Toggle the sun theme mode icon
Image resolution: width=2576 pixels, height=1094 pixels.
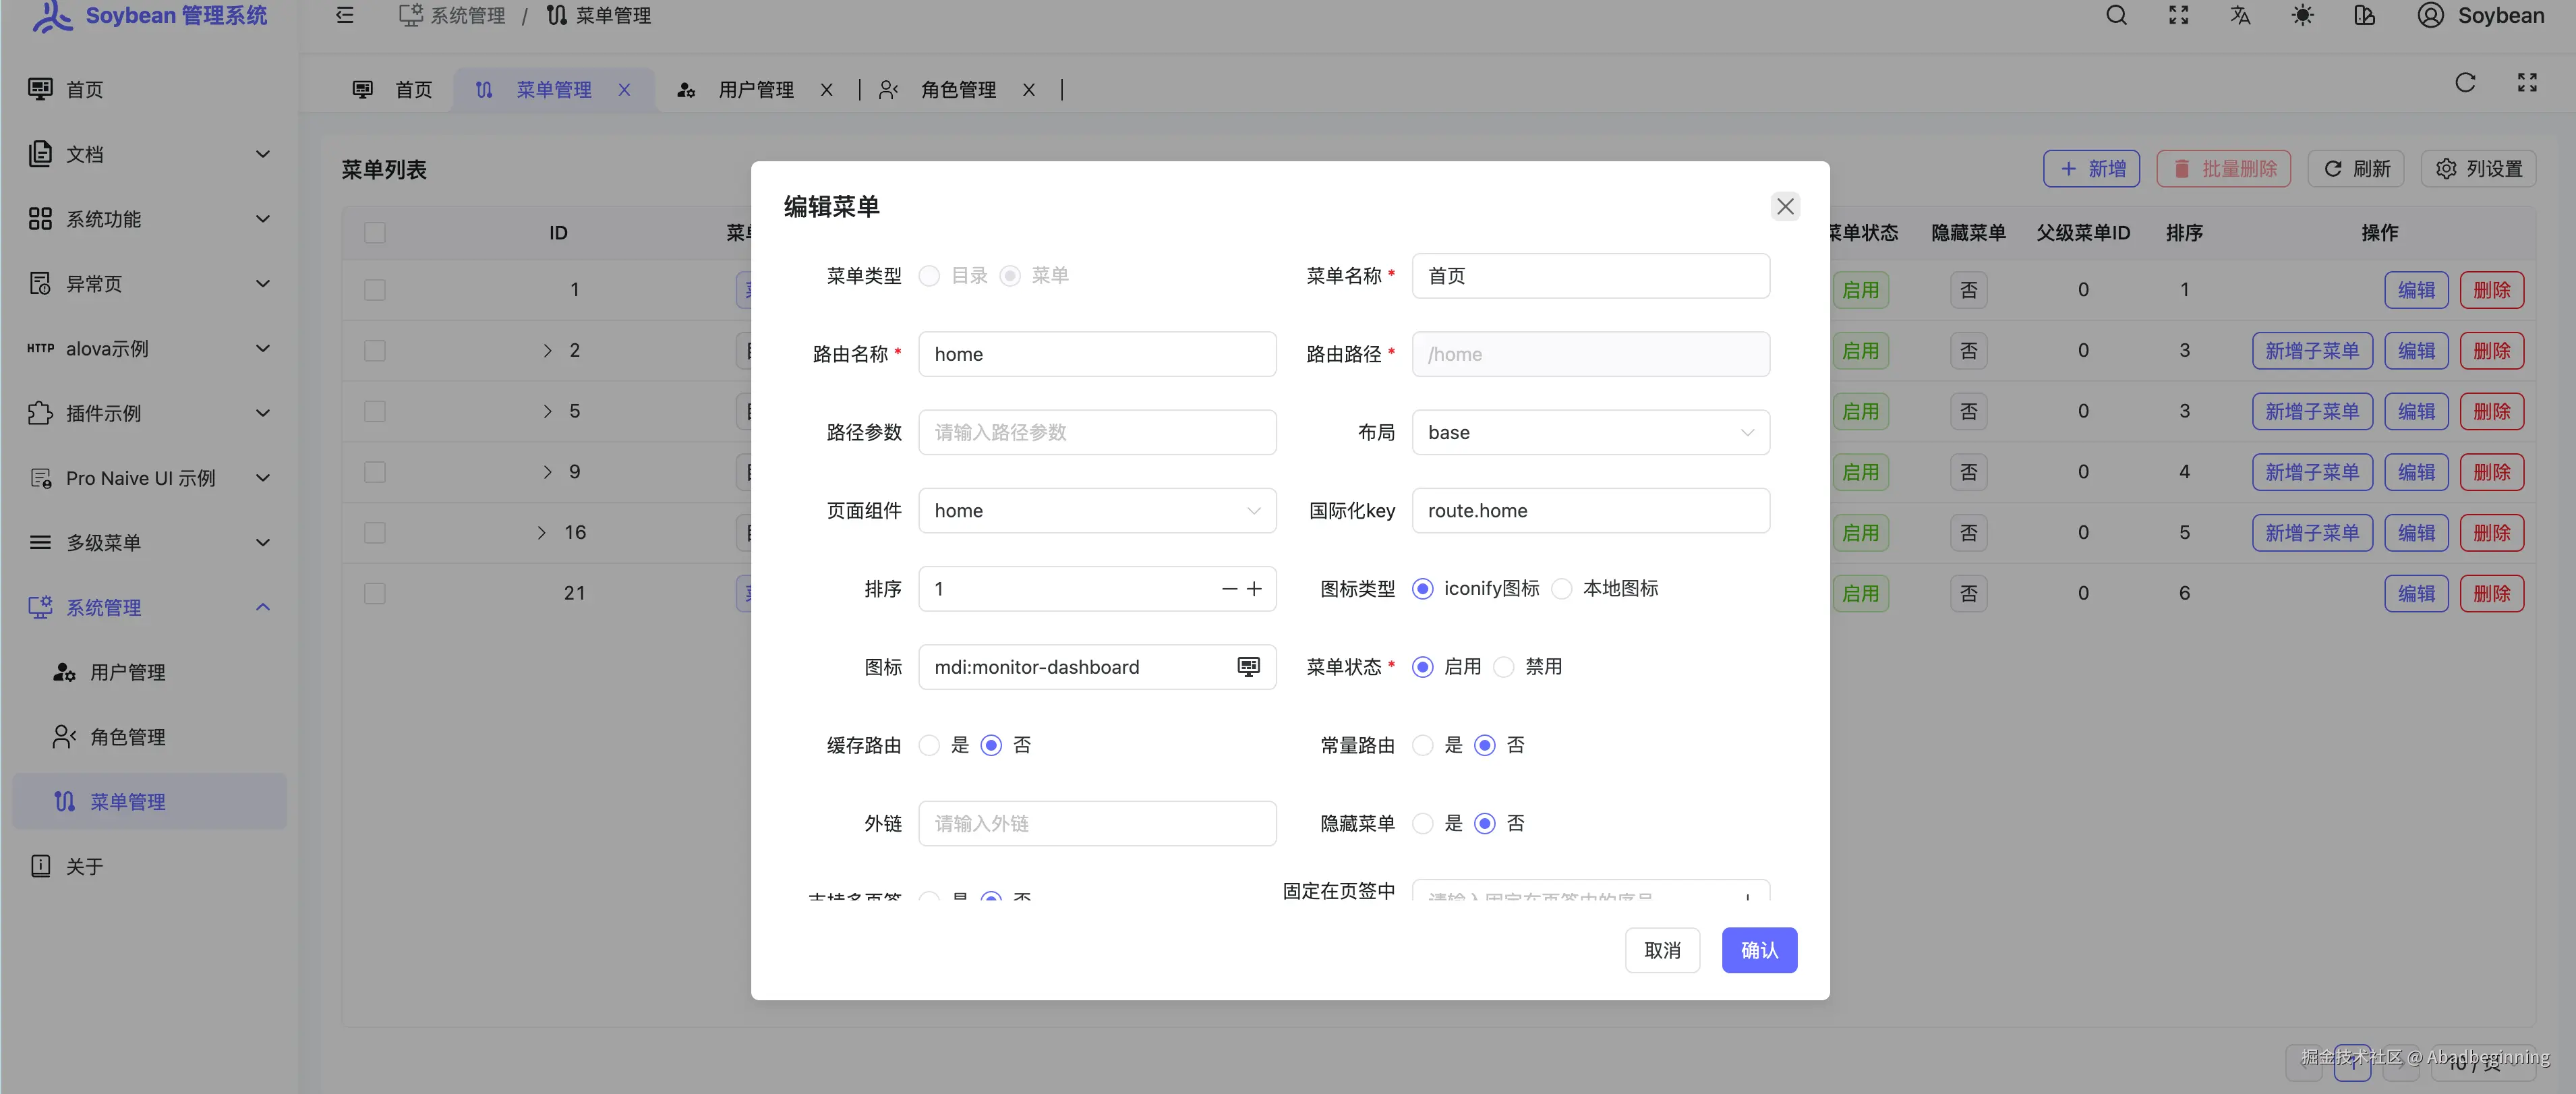pyautogui.click(x=2302, y=16)
